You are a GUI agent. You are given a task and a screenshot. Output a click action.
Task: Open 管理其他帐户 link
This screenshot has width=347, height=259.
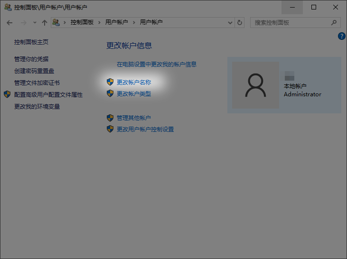[x=134, y=118]
